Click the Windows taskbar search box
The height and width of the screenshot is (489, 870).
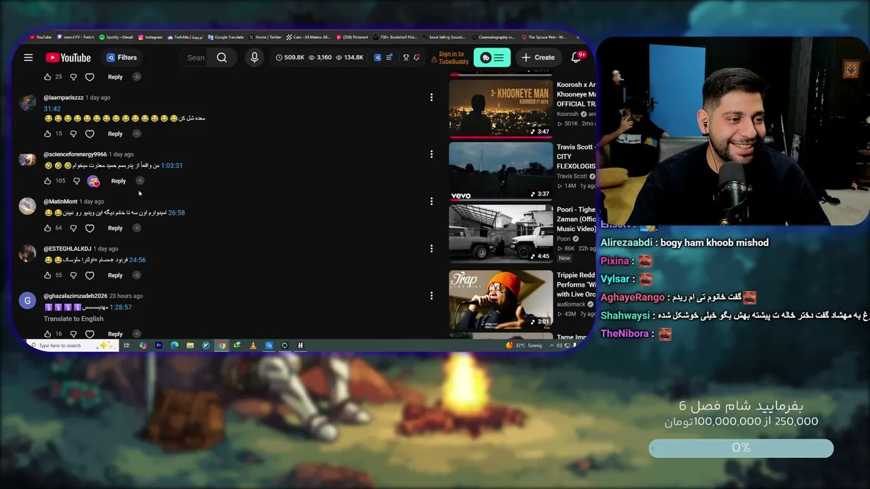pos(73,346)
